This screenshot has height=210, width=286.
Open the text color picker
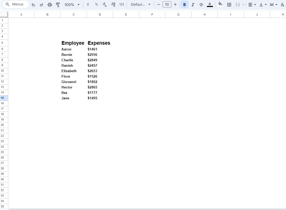[x=210, y=4]
